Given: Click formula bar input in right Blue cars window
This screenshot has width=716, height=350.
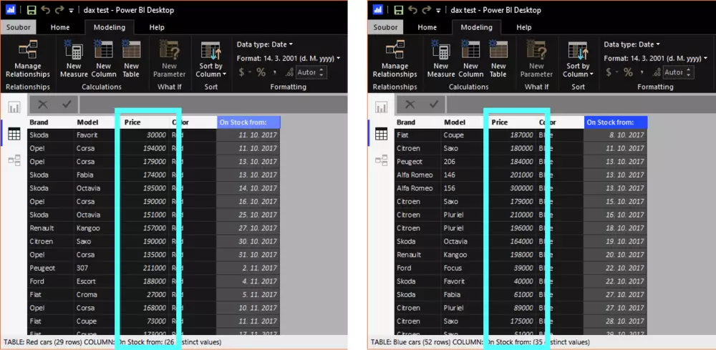Looking at the screenshot, I should click(x=580, y=104).
